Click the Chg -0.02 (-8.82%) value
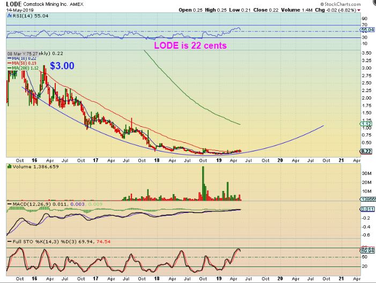Image resolution: width=376 pixels, height=283 pixels. [x=335, y=10]
